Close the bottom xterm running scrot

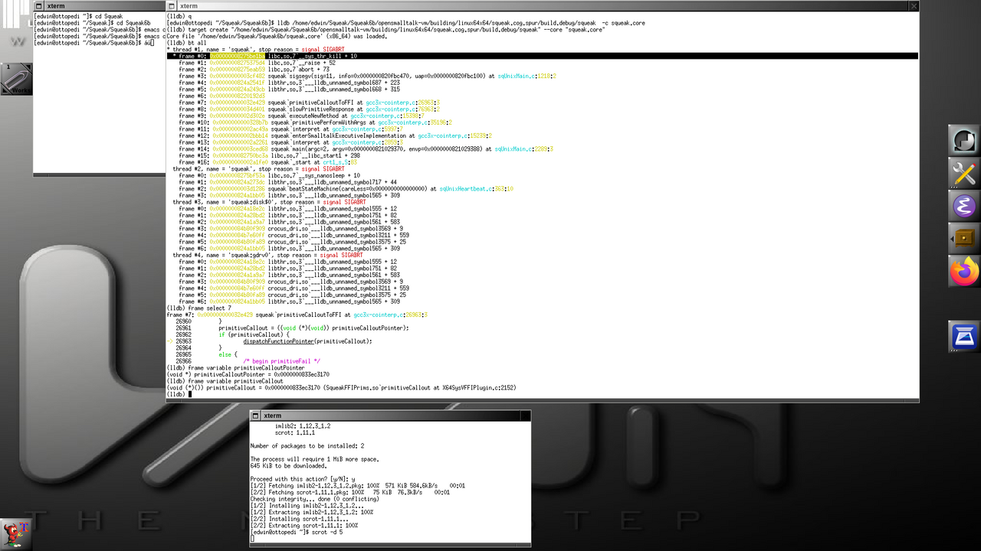pos(524,416)
